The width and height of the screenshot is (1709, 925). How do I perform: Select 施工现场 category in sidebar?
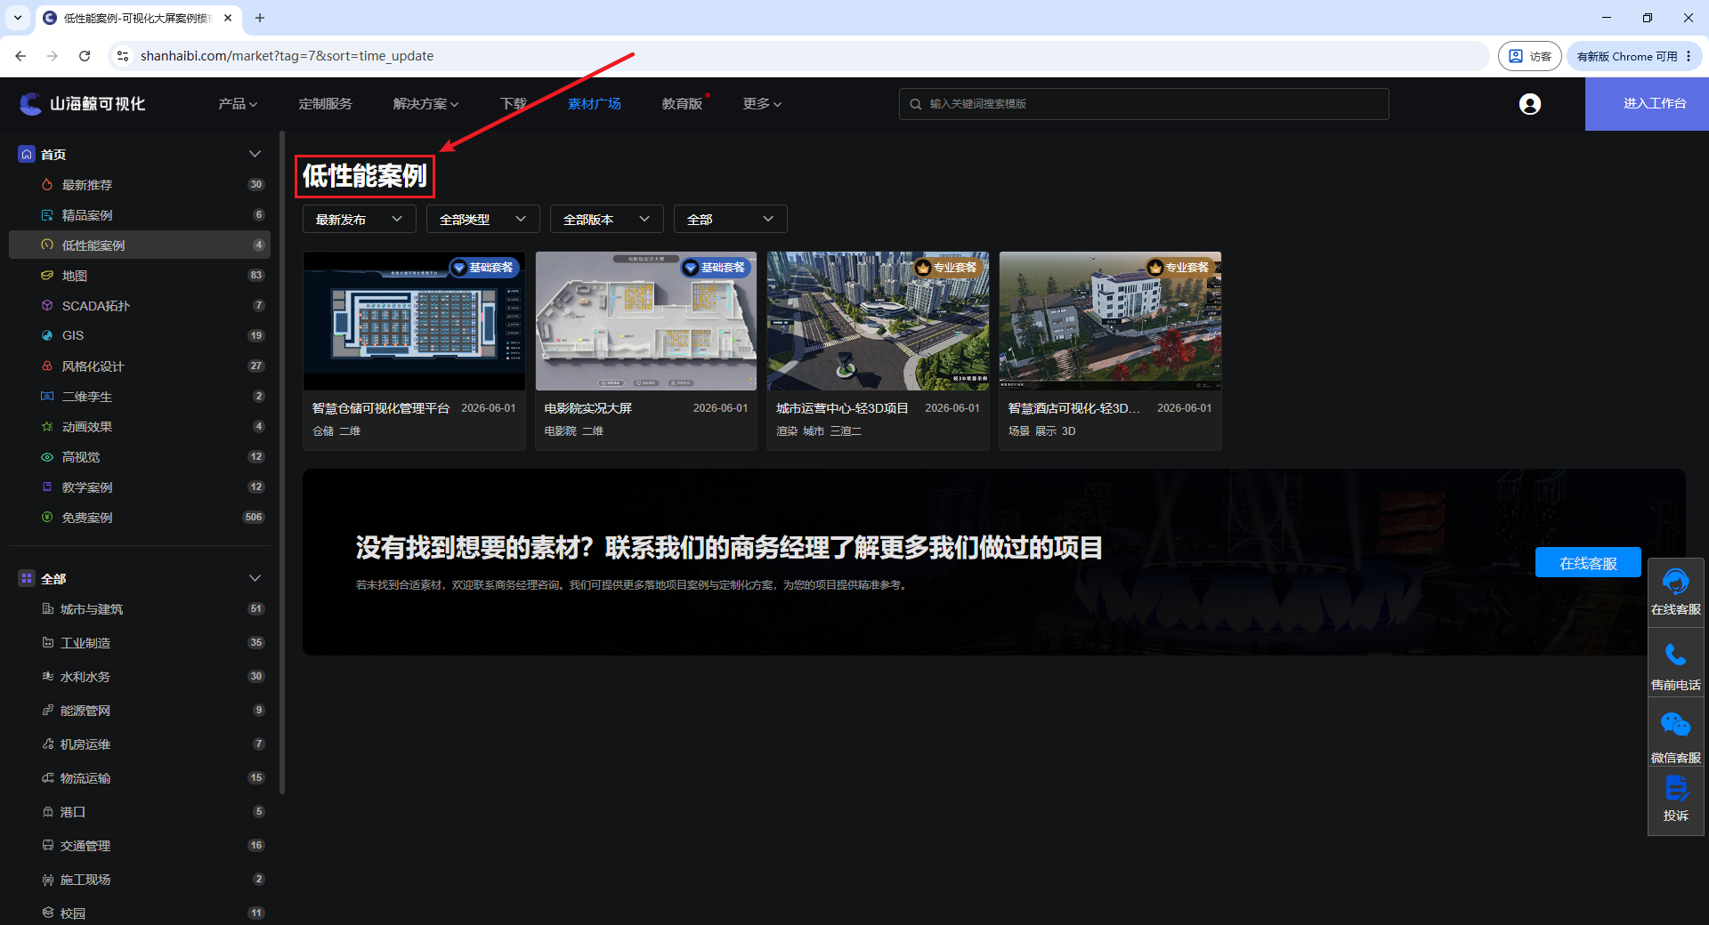141,879
